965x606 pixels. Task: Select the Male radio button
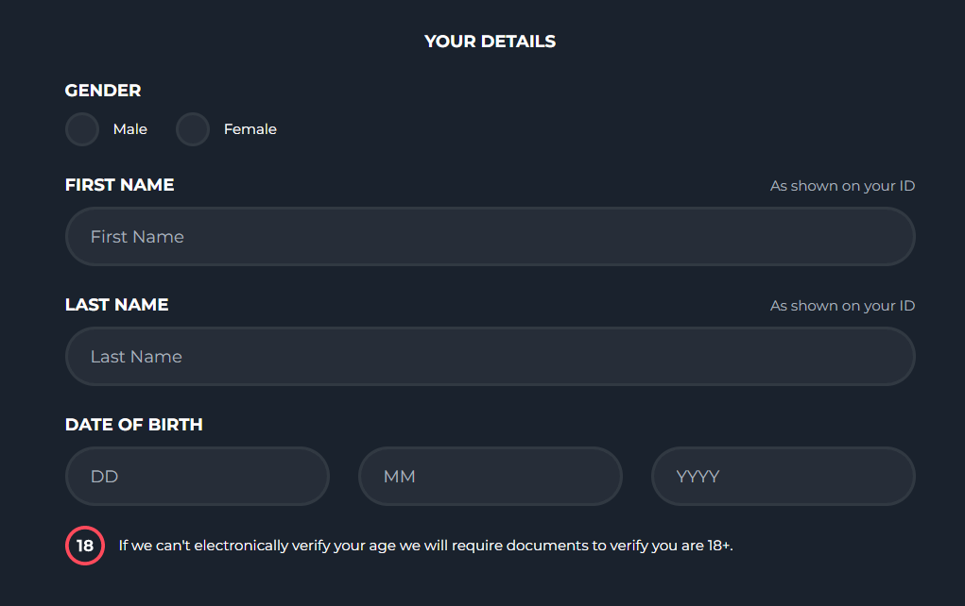pos(82,129)
